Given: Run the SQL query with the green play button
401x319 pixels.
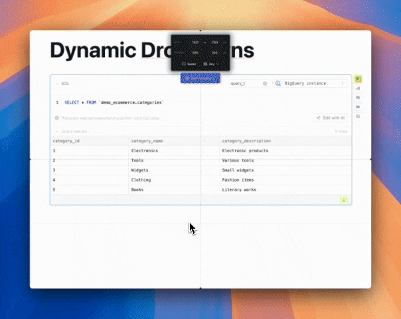Looking at the screenshot, I should [358, 79].
